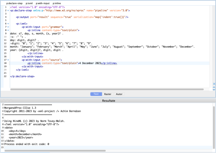Click <day>4</day> in results
The height and width of the screenshot is (153, 216).
(x=17, y=131)
